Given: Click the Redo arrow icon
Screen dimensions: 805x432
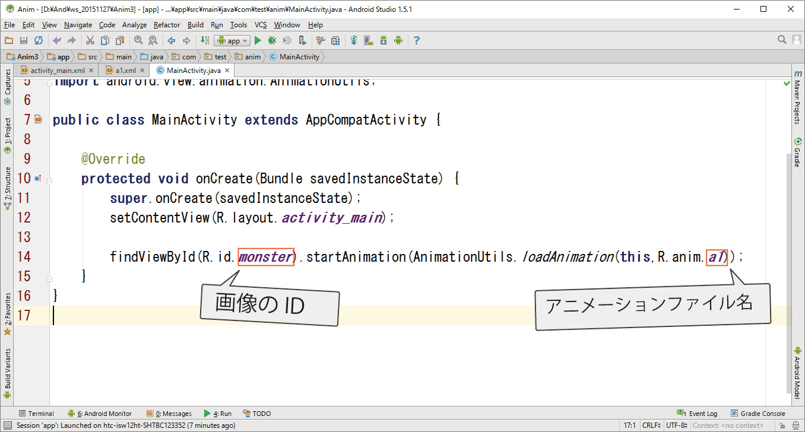Looking at the screenshot, I should click(x=72, y=40).
